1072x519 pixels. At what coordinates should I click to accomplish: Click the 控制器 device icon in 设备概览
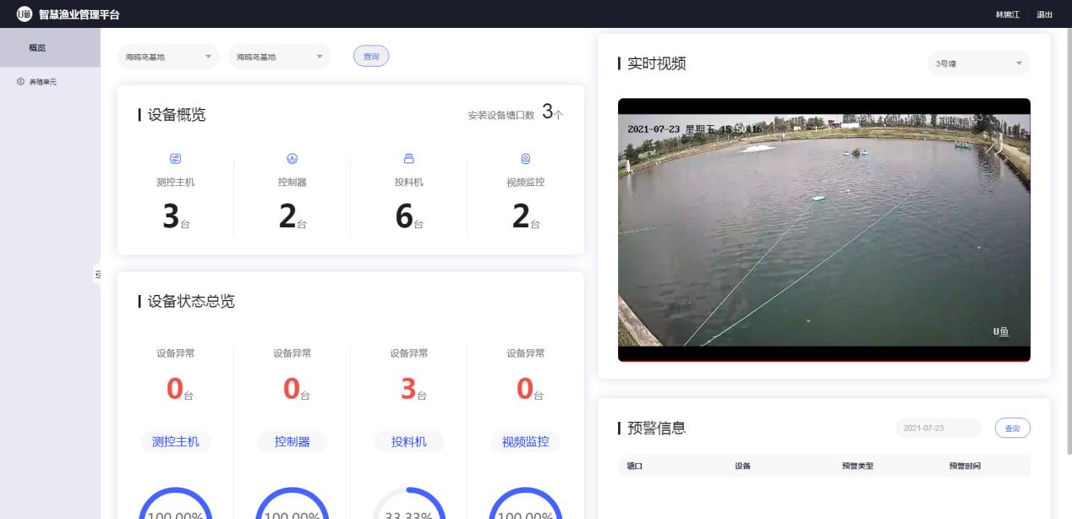click(x=292, y=158)
